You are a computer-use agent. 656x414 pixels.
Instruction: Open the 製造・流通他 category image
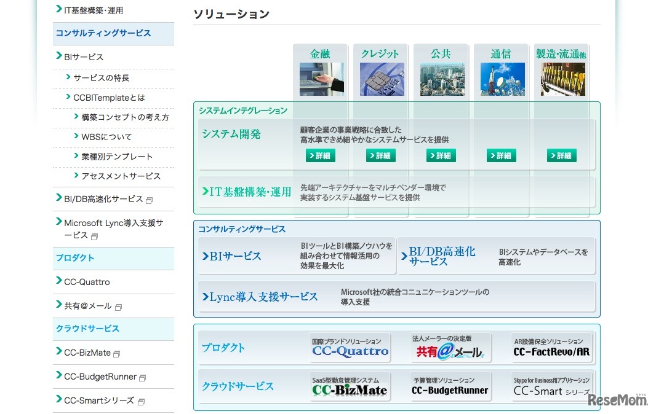(x=561, y=78)
